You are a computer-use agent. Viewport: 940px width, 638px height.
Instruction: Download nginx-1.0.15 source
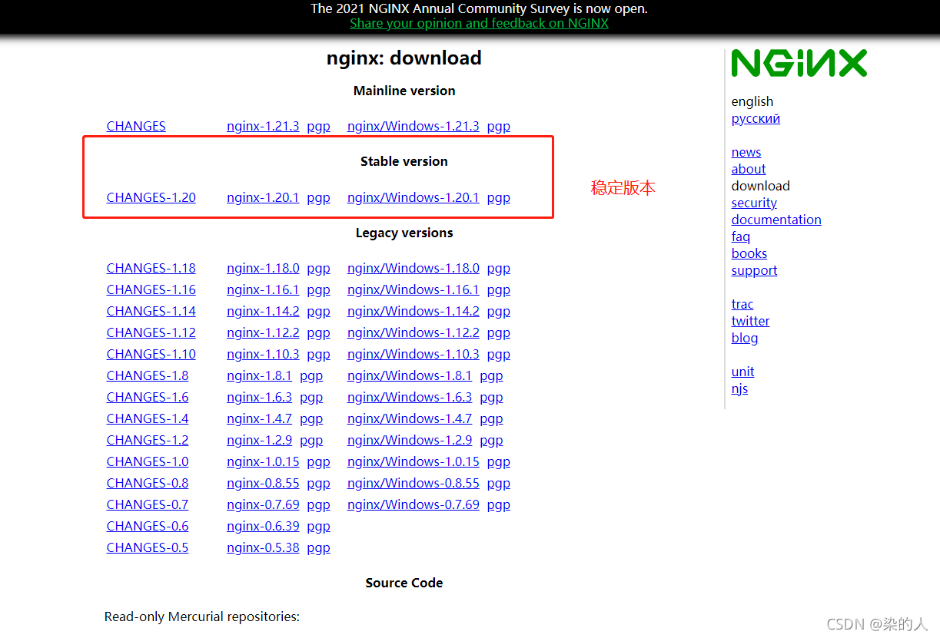(263, 461)
